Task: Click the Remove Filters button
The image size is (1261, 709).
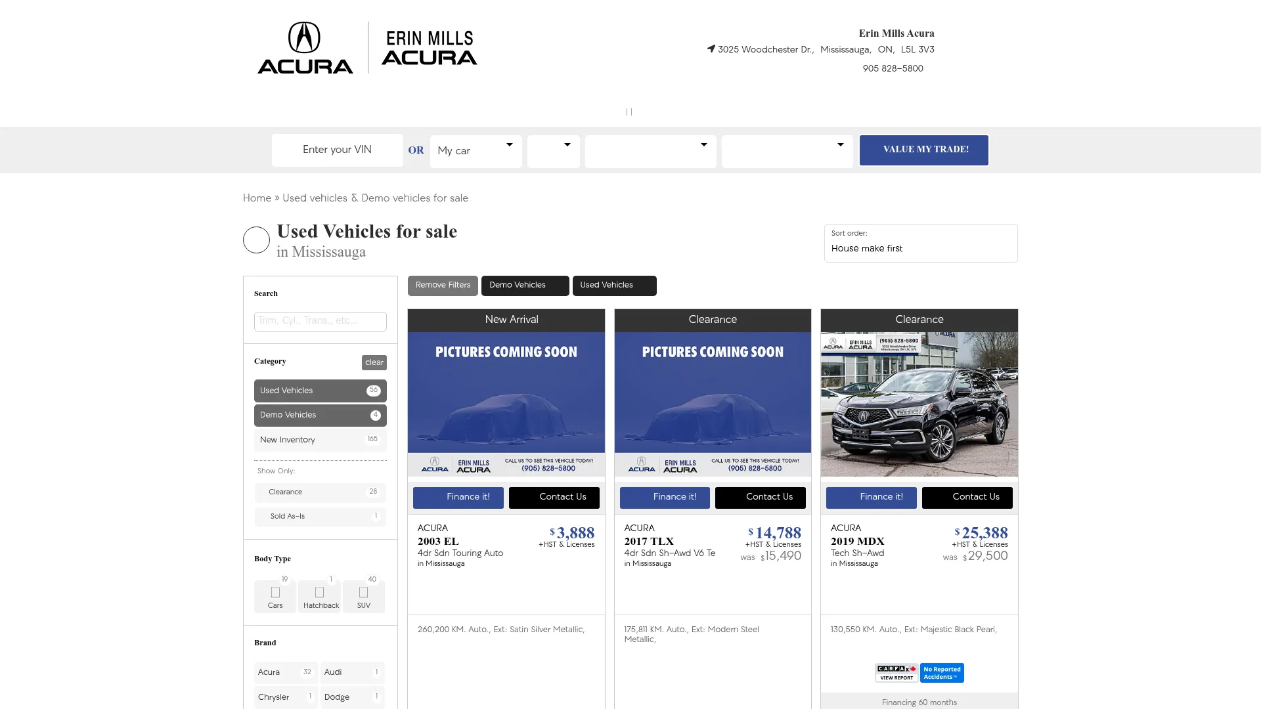Action: (x=443, y=286)
